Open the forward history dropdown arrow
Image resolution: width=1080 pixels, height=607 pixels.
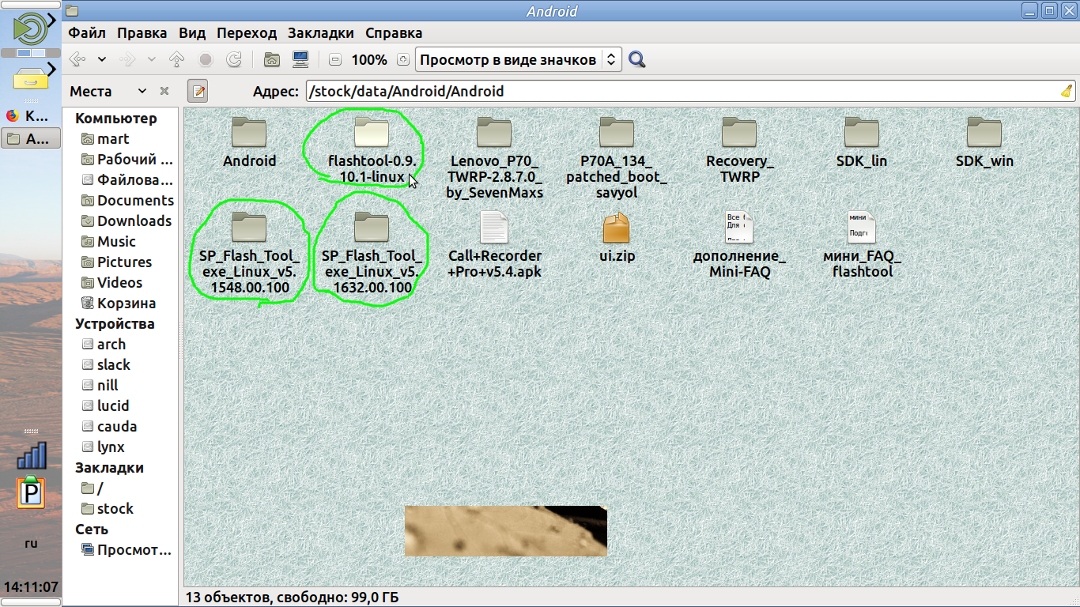[151, 59]
